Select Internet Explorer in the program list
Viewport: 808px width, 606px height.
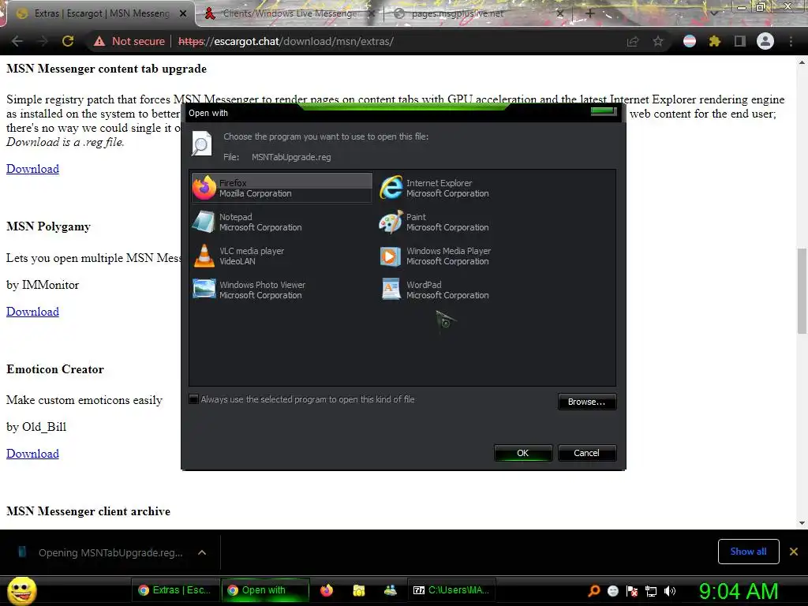[x=435, y=188]
